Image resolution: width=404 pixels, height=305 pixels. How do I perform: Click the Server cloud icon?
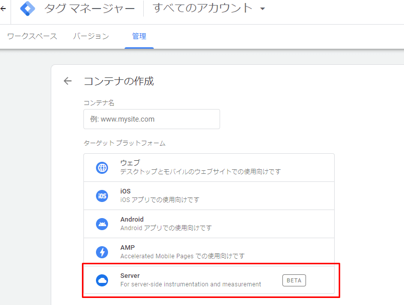[102, 280]
